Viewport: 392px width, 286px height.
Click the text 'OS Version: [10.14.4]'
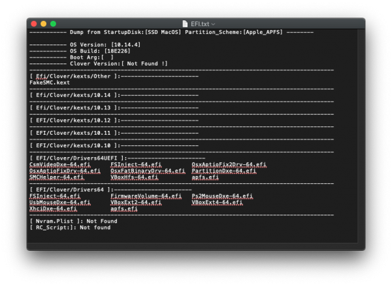click(x=105, y=45)
